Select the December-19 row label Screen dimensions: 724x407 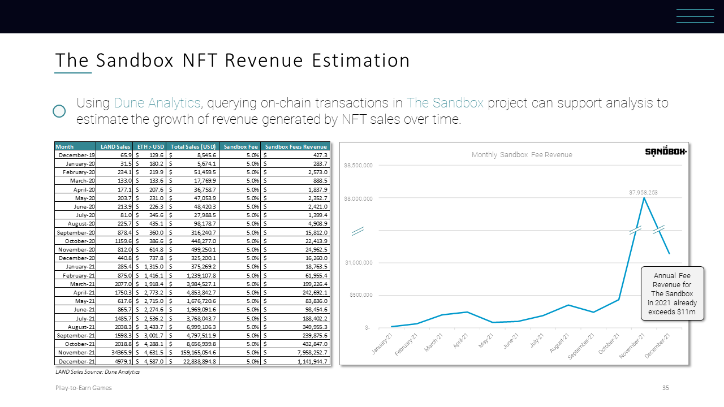click(x=75, y=155)
